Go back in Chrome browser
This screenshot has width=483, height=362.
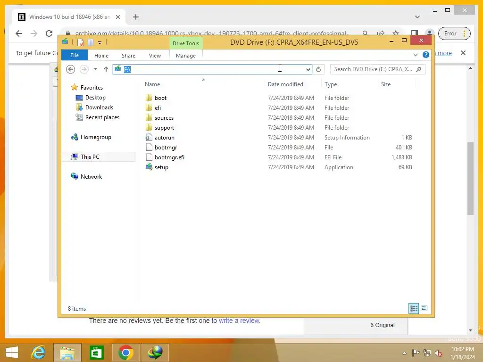point(19,33)
